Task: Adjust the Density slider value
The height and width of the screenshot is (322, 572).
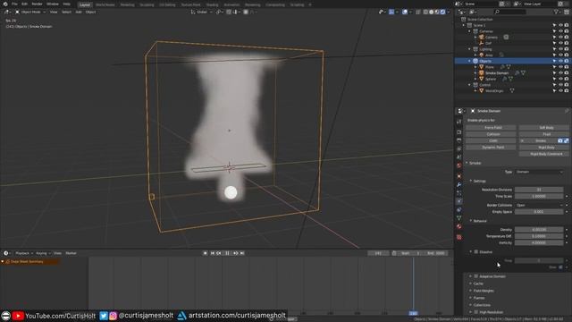Action: [539, 230]
